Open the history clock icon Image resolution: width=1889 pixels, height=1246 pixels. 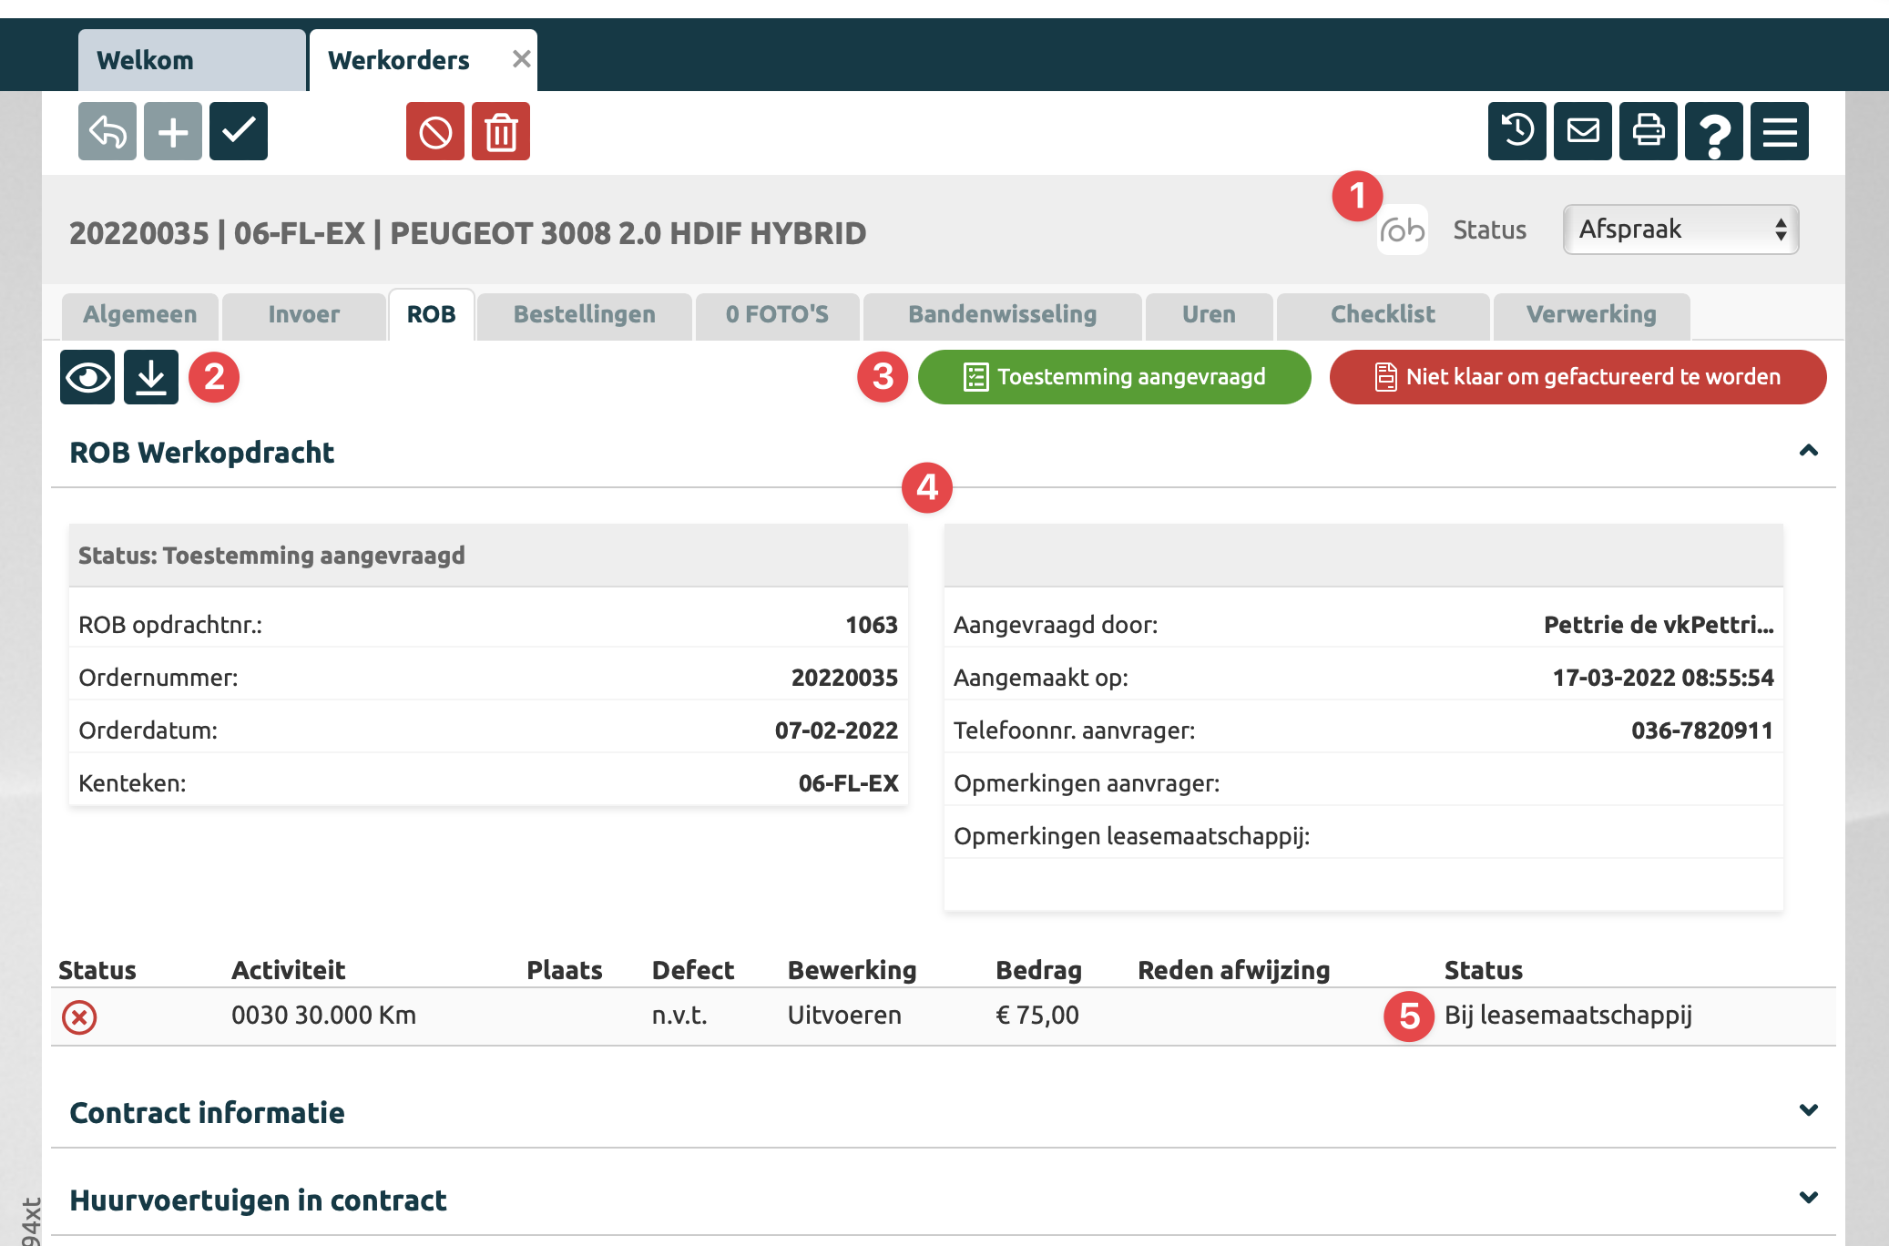tap(1517, 132)
